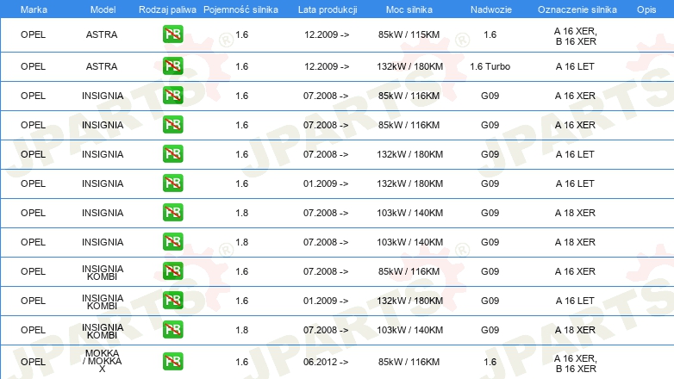Click the Opis column header
Screen dimensions: 674x379
(x=646, y=9)
